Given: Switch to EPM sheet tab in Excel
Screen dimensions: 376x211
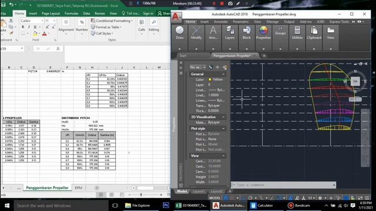Looking at the screenshot, I should tap(79, 188).
